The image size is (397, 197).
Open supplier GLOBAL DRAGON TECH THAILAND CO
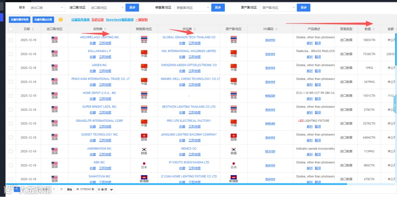[x=189, y=37]
